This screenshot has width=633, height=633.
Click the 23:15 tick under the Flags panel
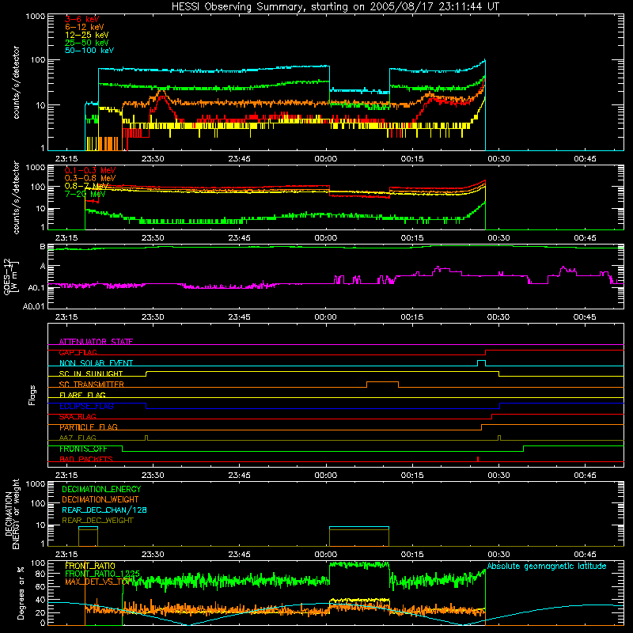[66, 476]
